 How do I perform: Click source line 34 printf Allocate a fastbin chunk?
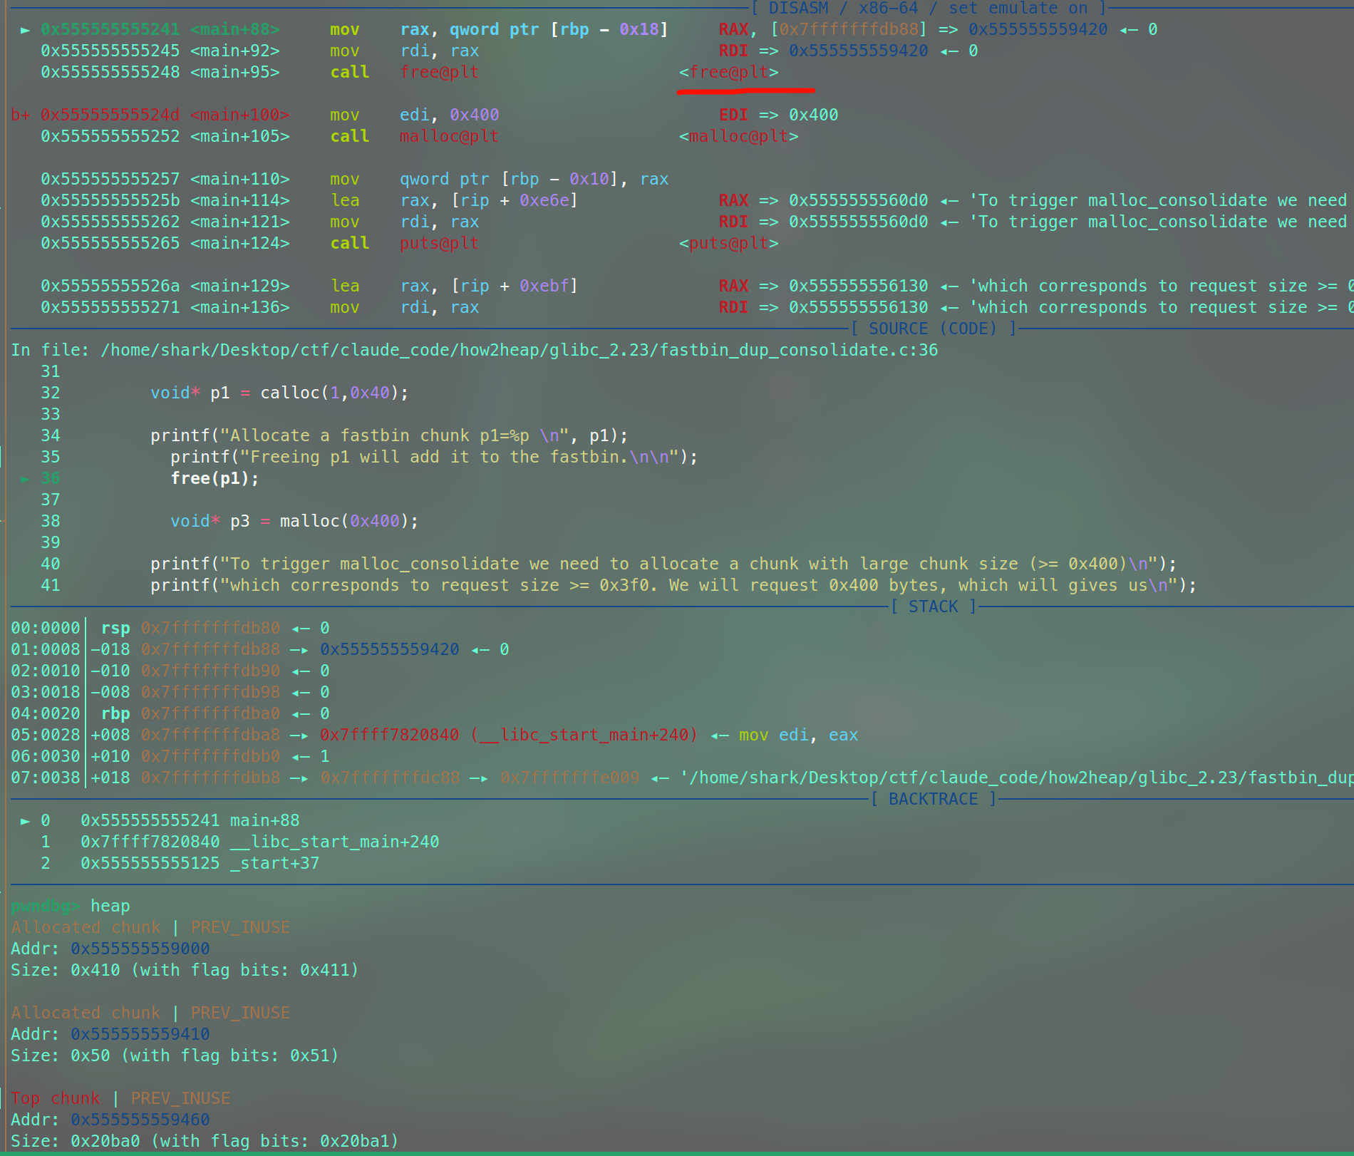(x=389, y=435)
